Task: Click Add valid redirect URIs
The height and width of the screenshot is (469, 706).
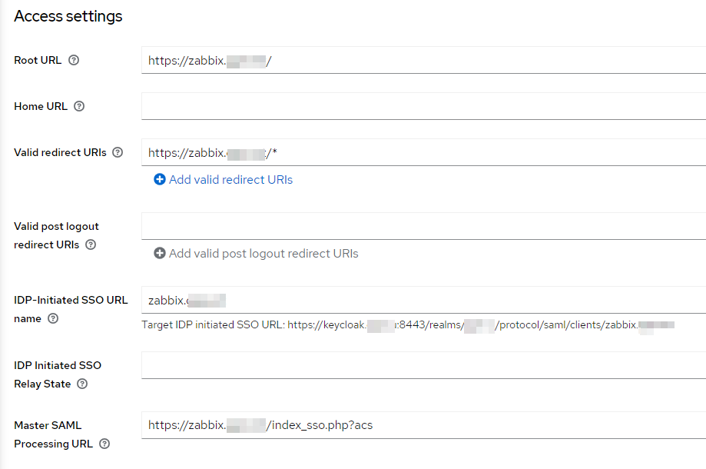Action: pyautogui.click(x=224, y=180)
